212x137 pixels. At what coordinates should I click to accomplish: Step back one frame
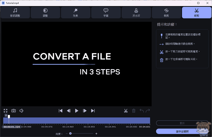69,111
